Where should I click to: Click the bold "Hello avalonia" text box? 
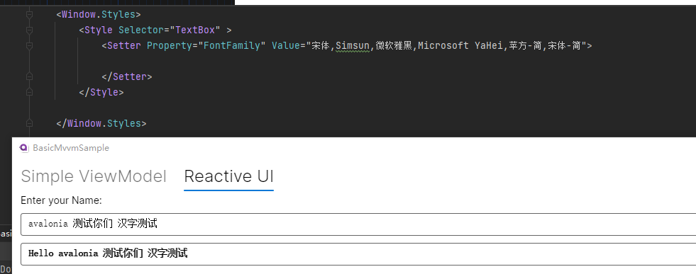[x=358, y=253]
